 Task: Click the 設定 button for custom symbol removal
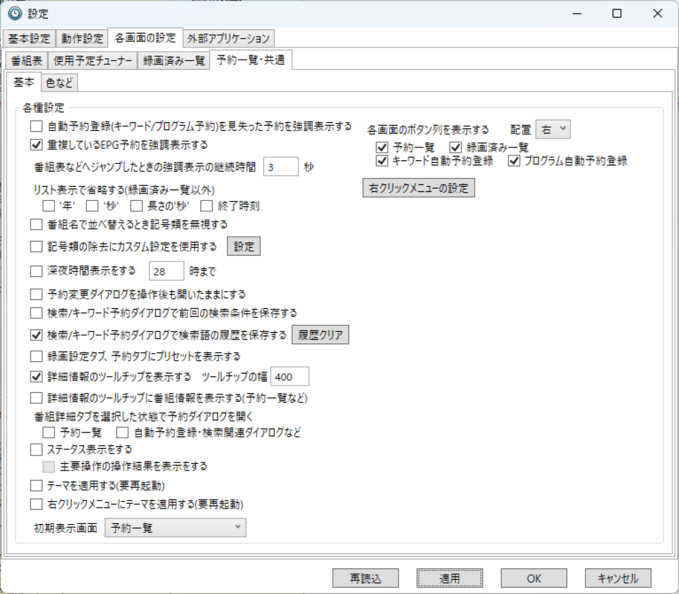[244, 246]
